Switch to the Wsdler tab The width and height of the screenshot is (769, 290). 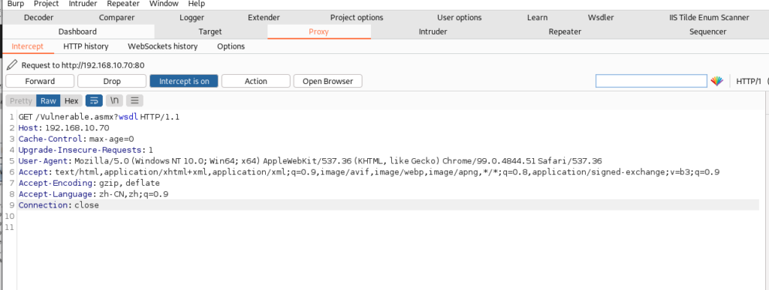[x=601, y=17]
